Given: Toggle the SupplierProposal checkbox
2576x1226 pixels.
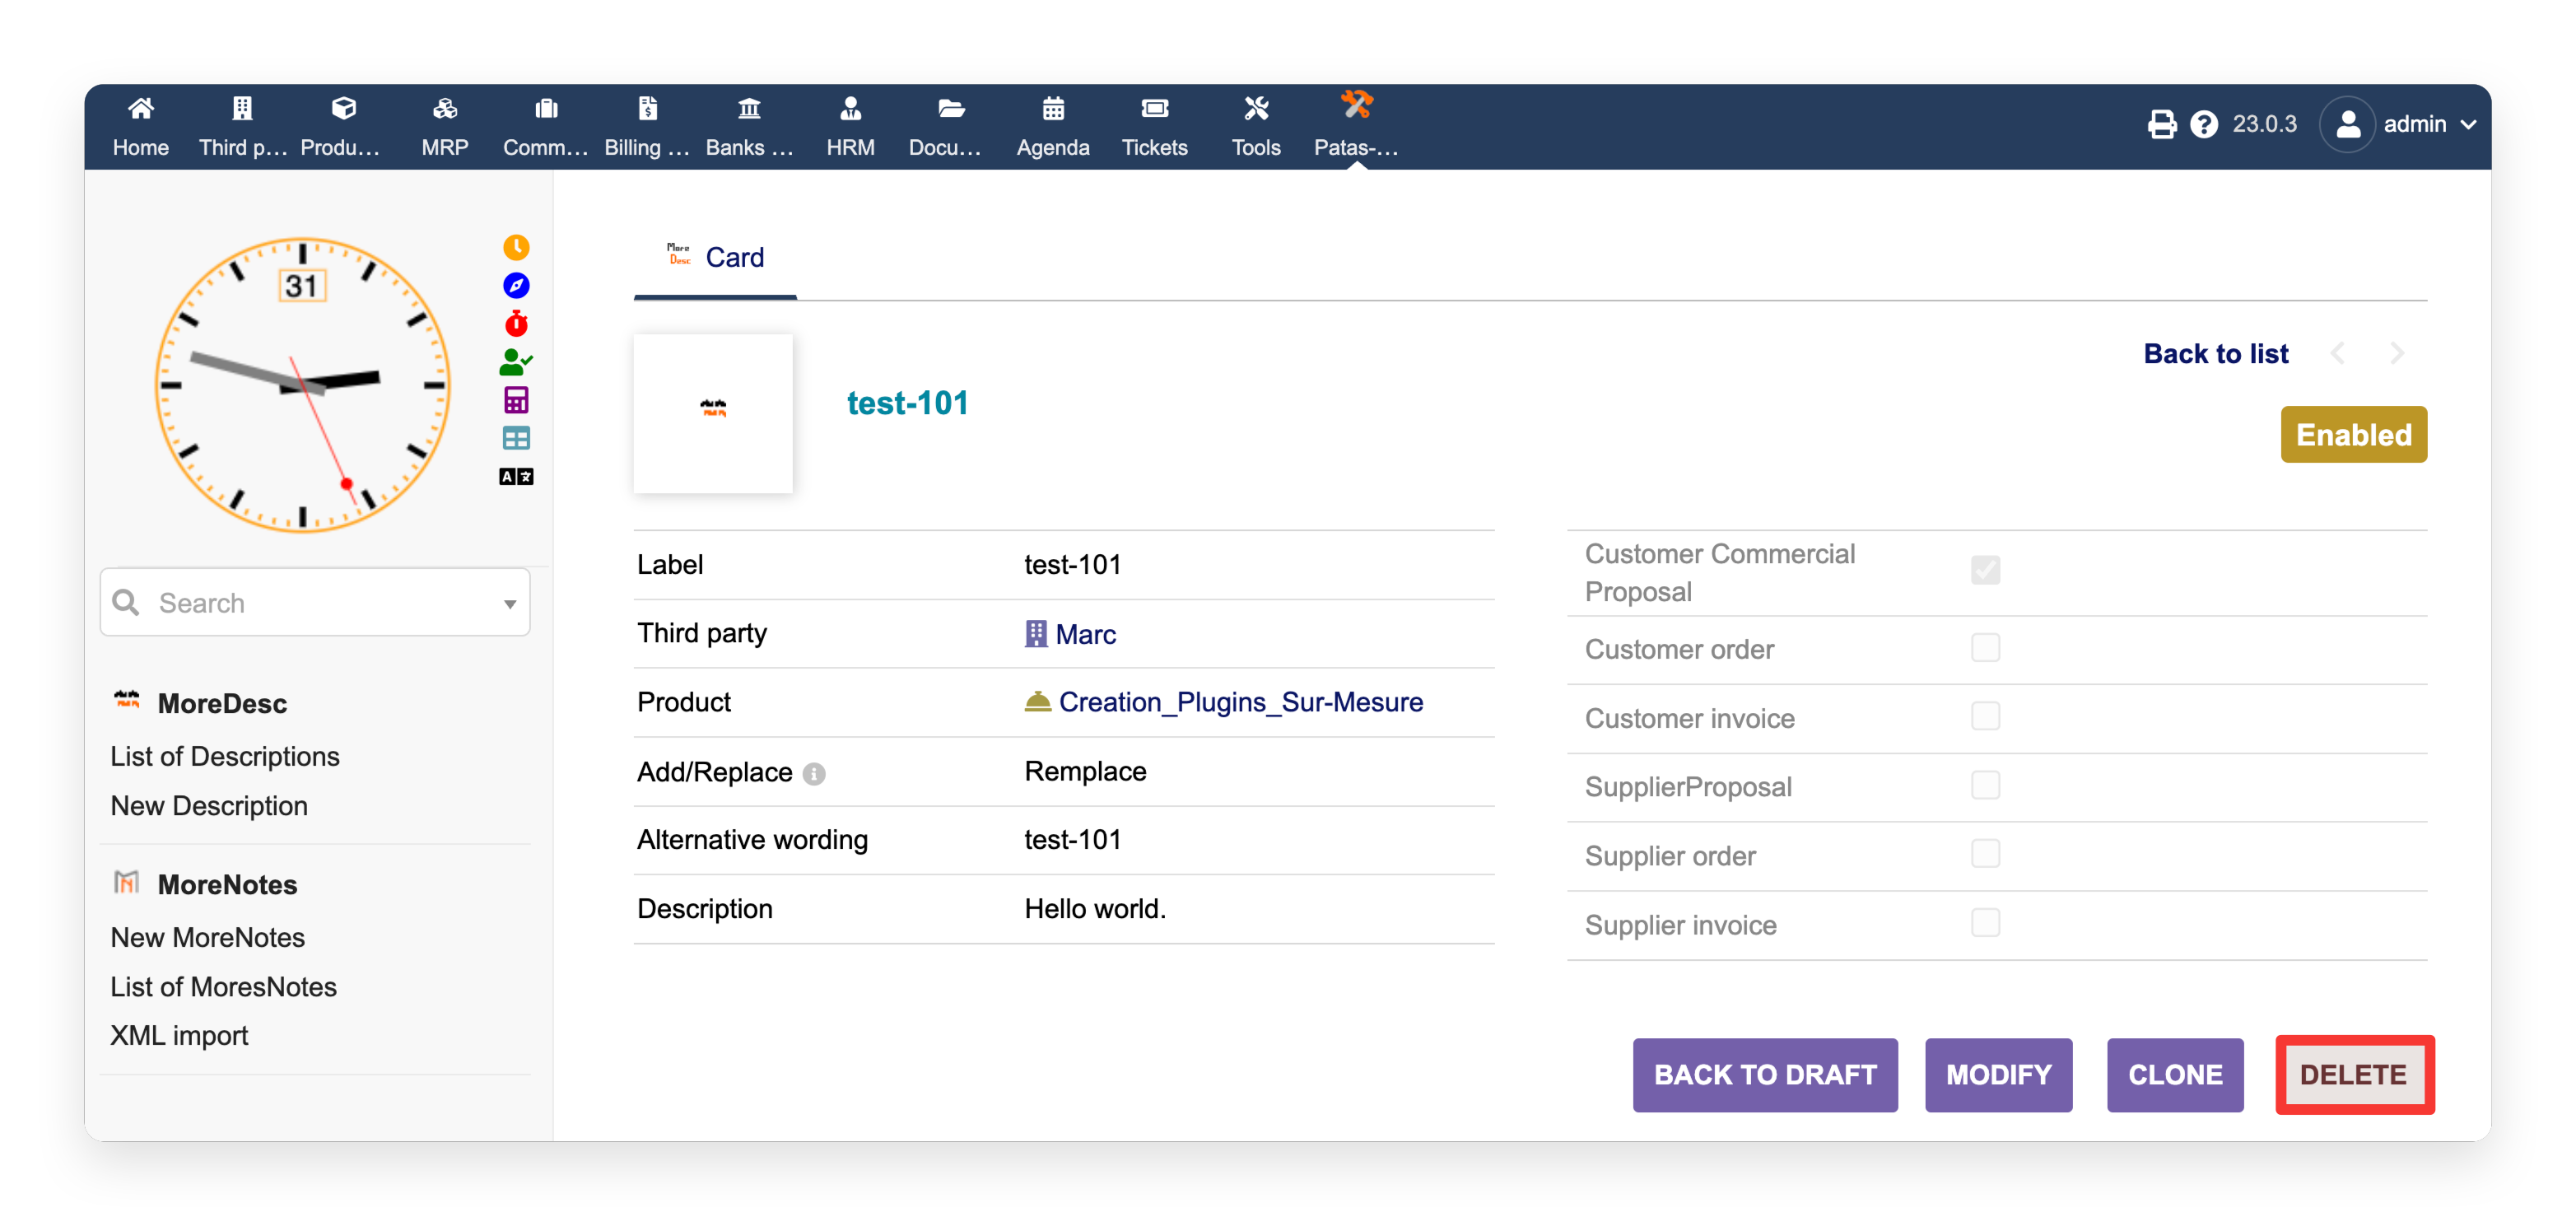Looking at the screenshot, I should 1985,786.
